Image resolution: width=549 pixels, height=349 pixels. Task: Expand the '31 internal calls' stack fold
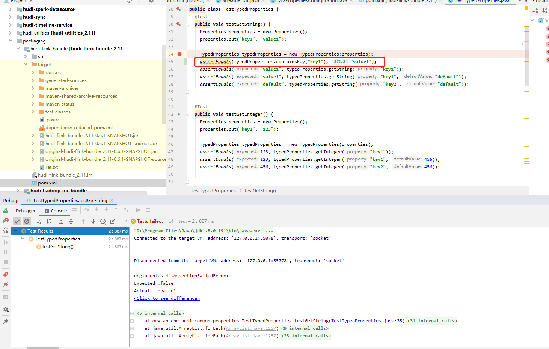pos(432,321)
